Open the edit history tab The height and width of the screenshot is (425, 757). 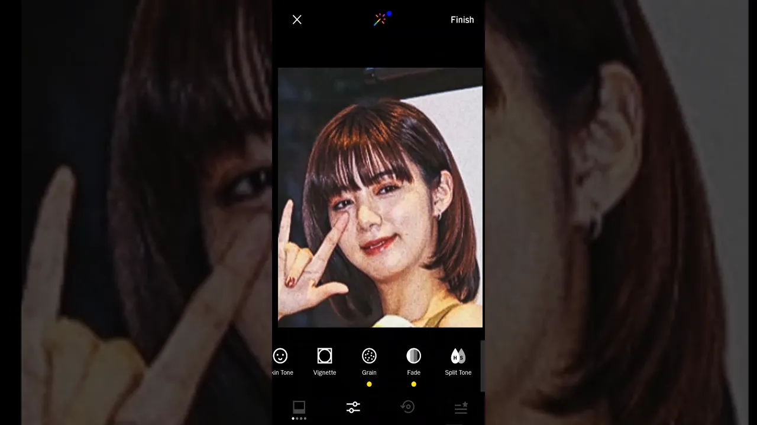[407, 407]
